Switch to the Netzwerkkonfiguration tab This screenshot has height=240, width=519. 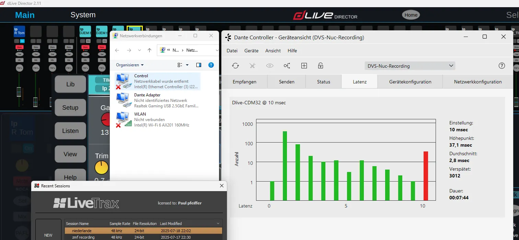[x=478, y=82]
